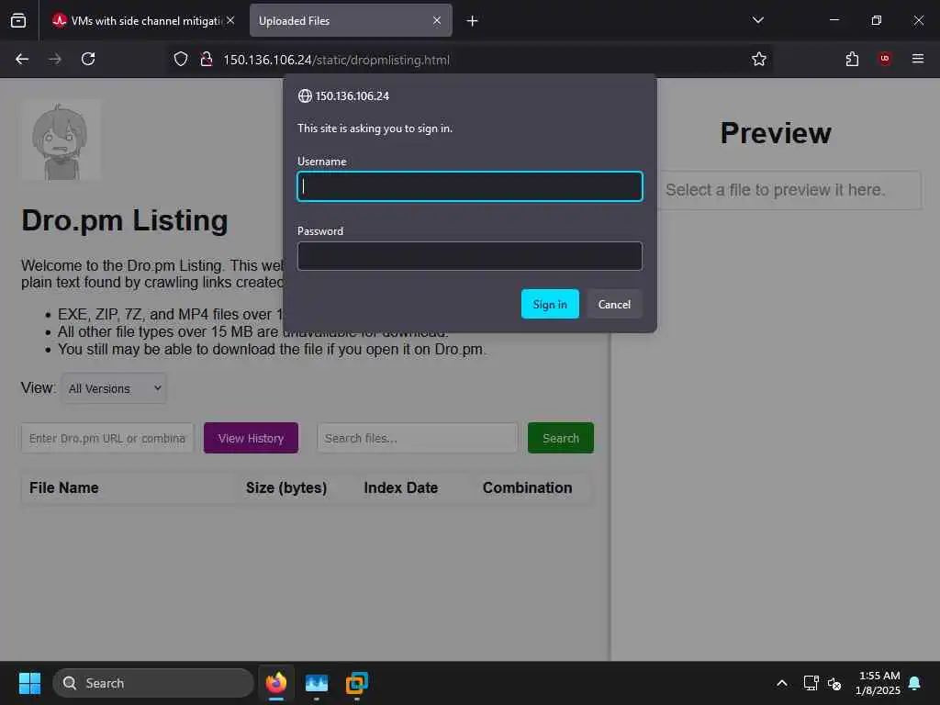The height and width of the screenshot is (705, 940).
Task: Focus the Username field in sign-in dialog
Action: point(470,186)
